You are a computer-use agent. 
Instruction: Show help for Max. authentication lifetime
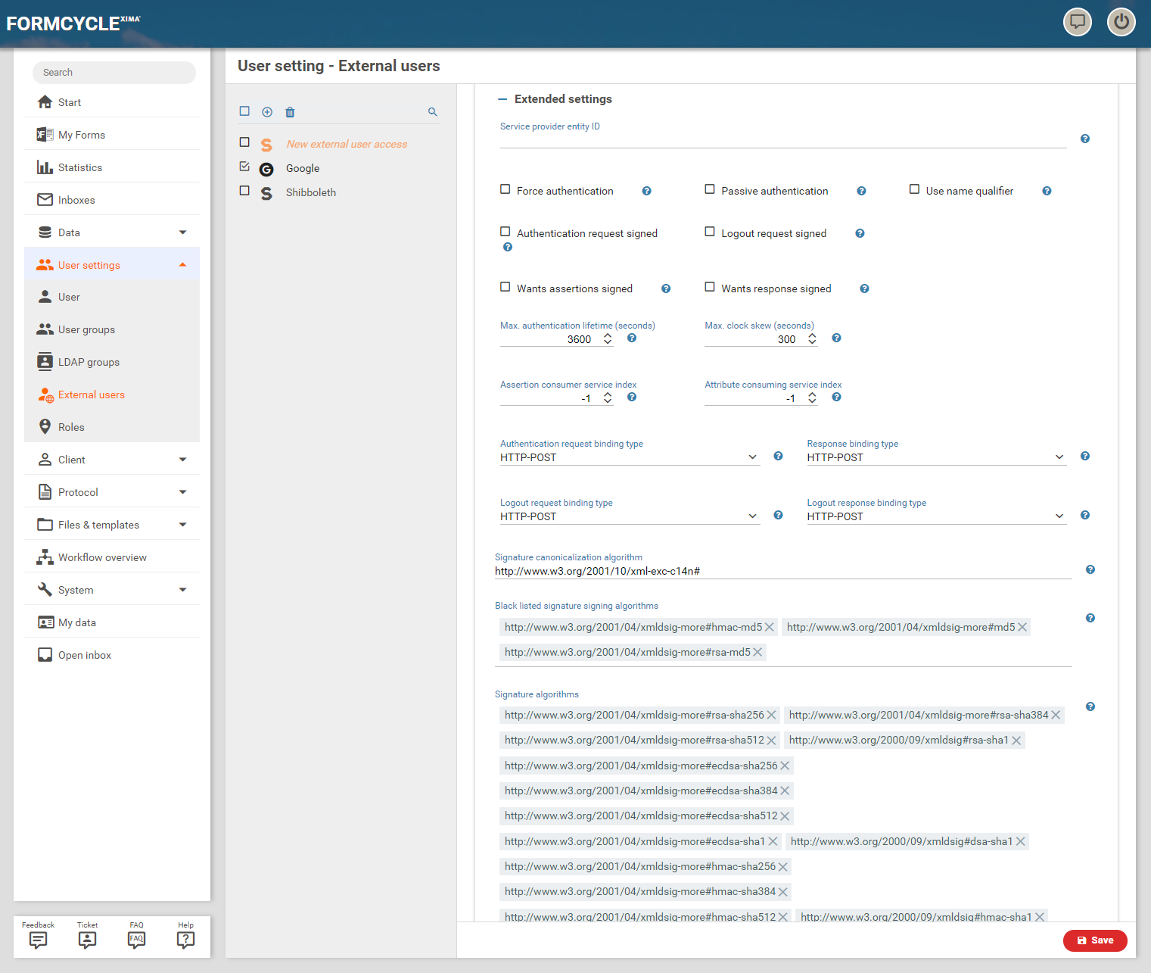(x=632, y=338)
